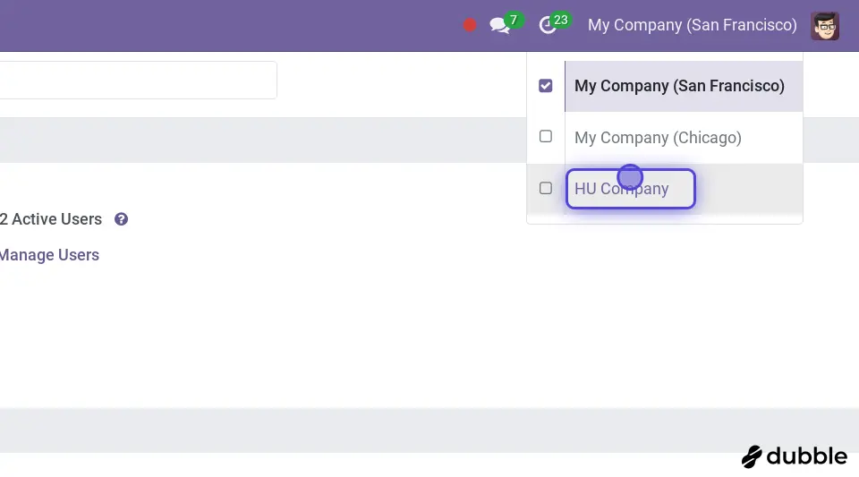Open the activities clock icon
Image resolution: width=859 pixels, height=477 pixels.
547,26
